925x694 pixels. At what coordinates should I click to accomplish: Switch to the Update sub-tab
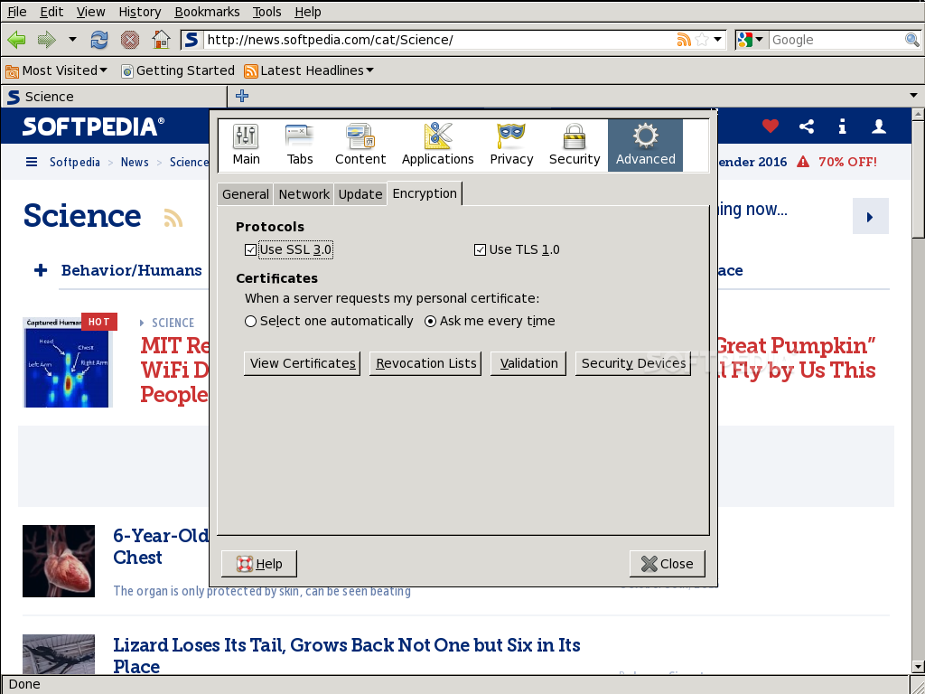360,194
